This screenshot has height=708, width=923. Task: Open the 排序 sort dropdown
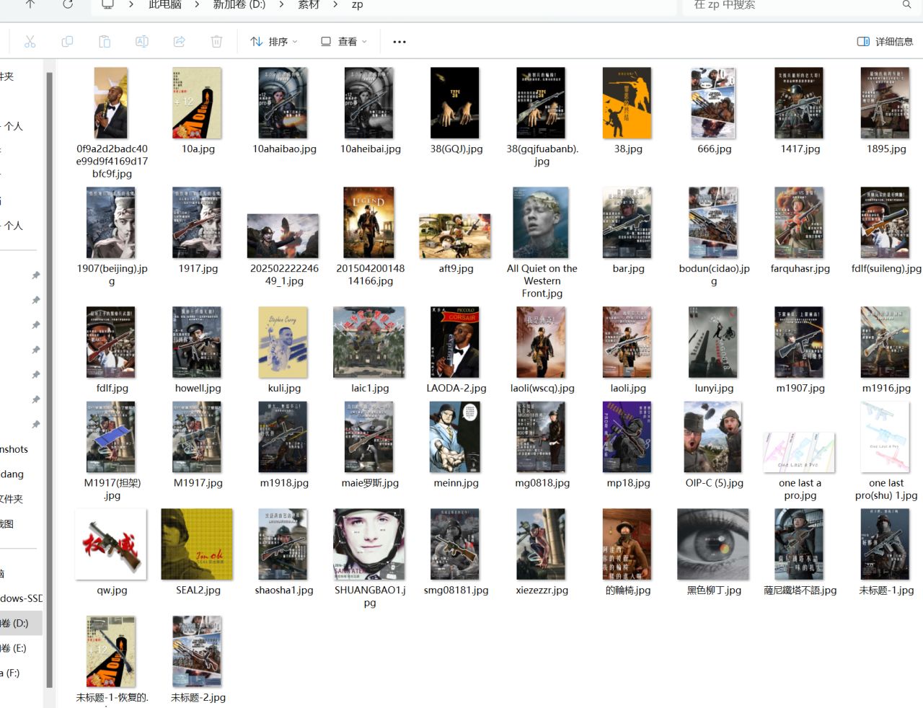[273, 42]
